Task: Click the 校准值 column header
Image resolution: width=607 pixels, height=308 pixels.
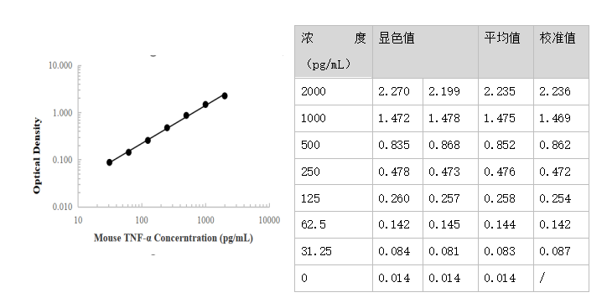Action: tap(561, 51)
